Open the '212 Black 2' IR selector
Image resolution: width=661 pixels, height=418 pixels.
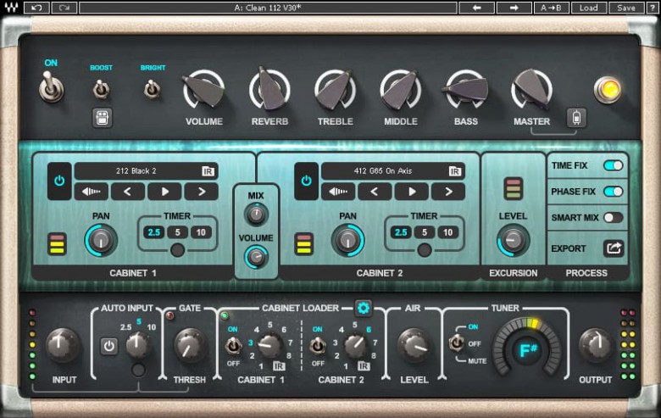tap(146, 171)
